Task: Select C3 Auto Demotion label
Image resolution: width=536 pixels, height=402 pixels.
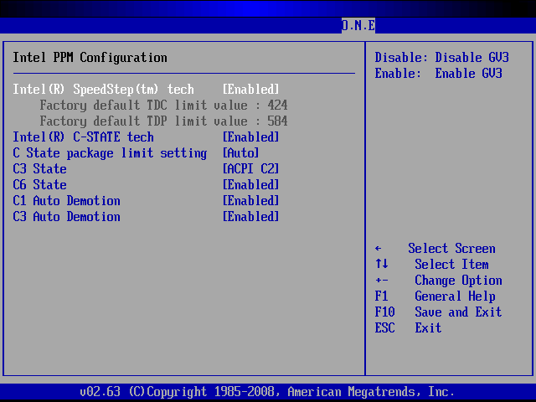Action: tap(67, 217)
